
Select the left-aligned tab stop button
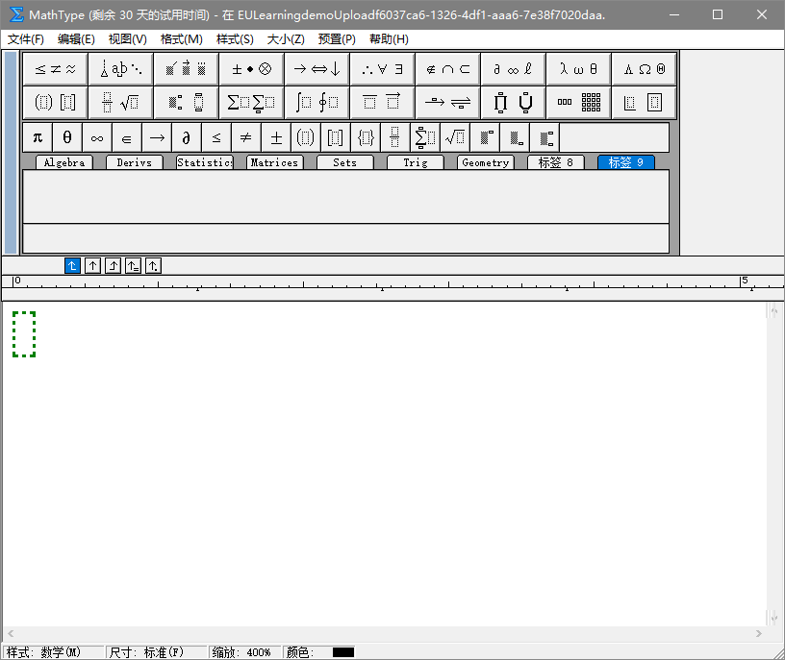(72, 266)
